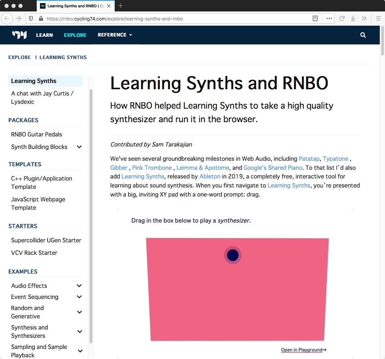The height and width of the screenshot is (359, 385).
Task: Open Event Sequencing sidebar item
Action: click(35, 297)
